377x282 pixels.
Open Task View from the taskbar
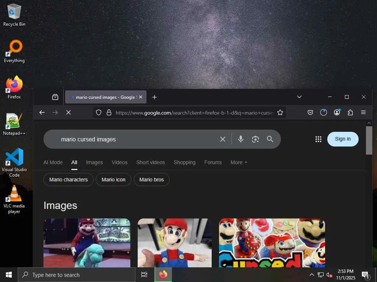coord(144,275)
